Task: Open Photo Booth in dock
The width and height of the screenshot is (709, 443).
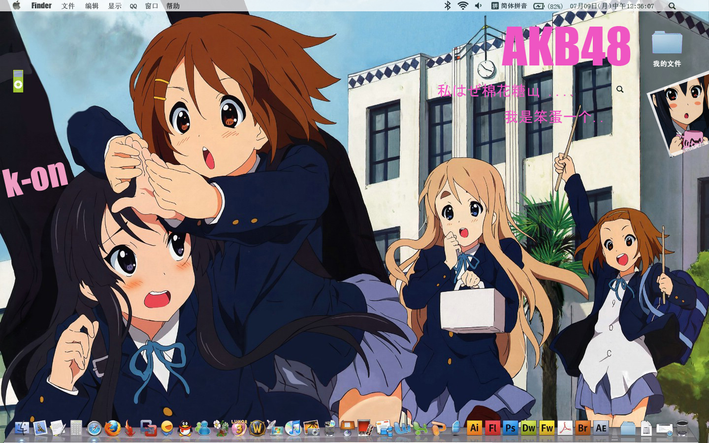Action: tap(365, 428)
